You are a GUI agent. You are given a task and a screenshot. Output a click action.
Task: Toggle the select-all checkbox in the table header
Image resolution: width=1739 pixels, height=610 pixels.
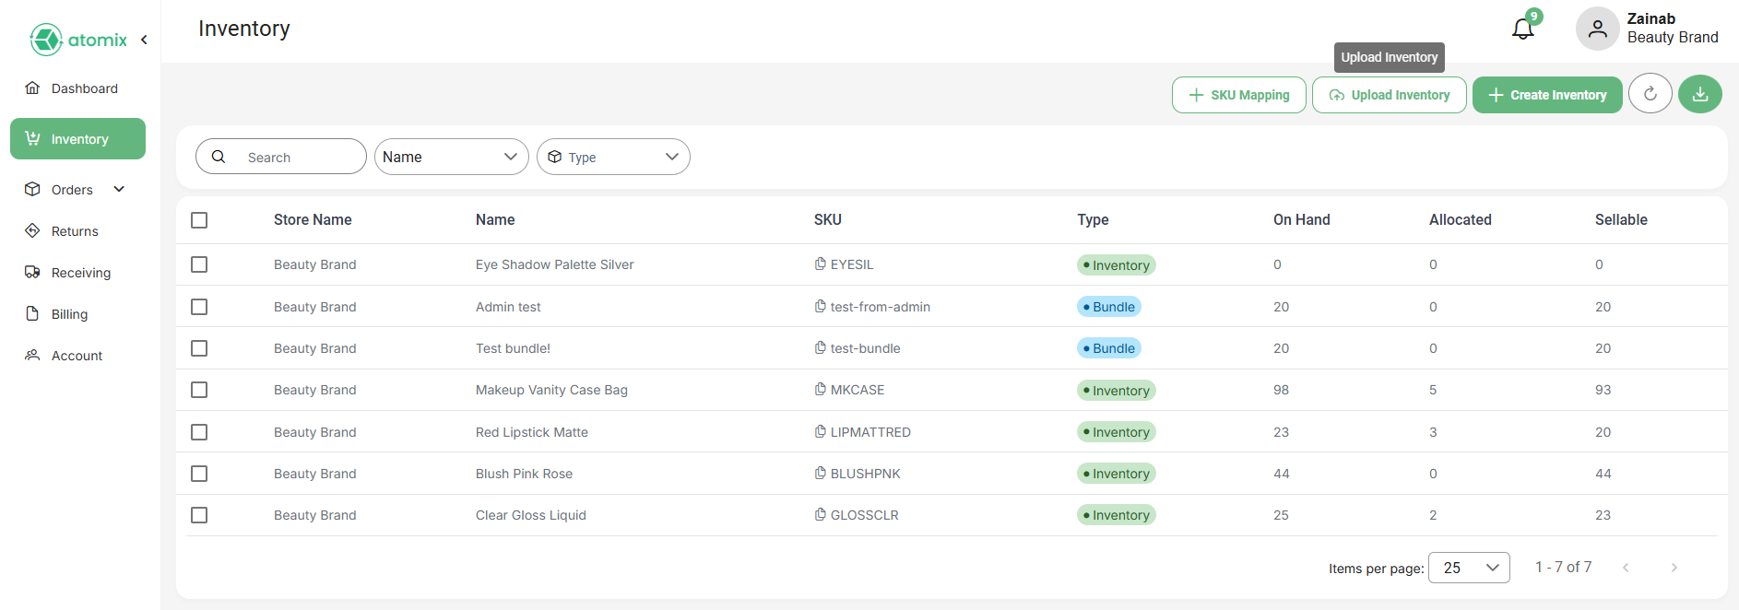coord(199,220)
